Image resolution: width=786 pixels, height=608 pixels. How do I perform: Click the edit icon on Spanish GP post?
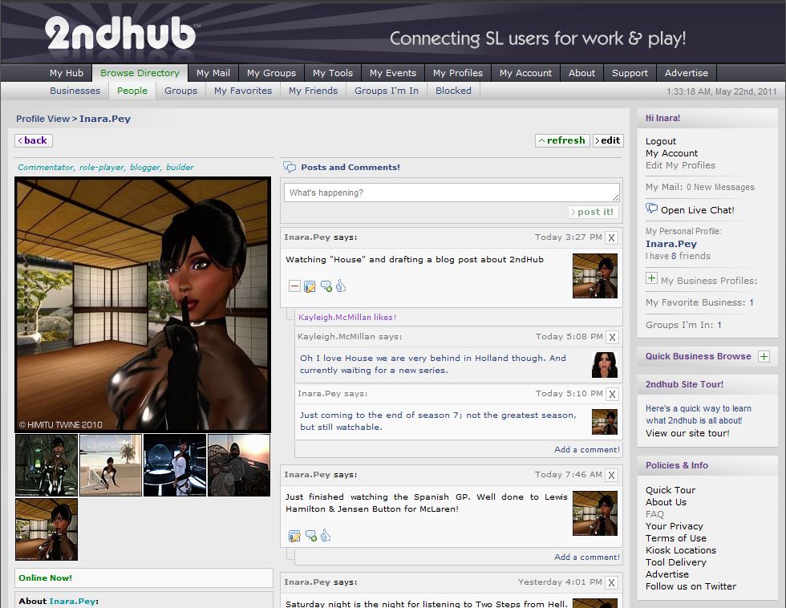coord(294,536)
